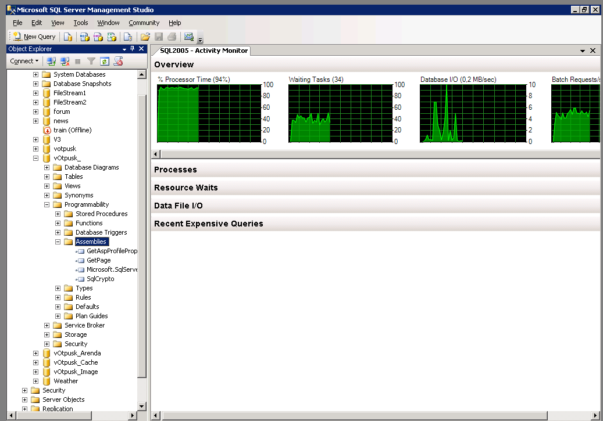Select the Microsoft.SqlServer assembly item
Image resolution: width=603 pixels, height=421 pixels.
112,269
